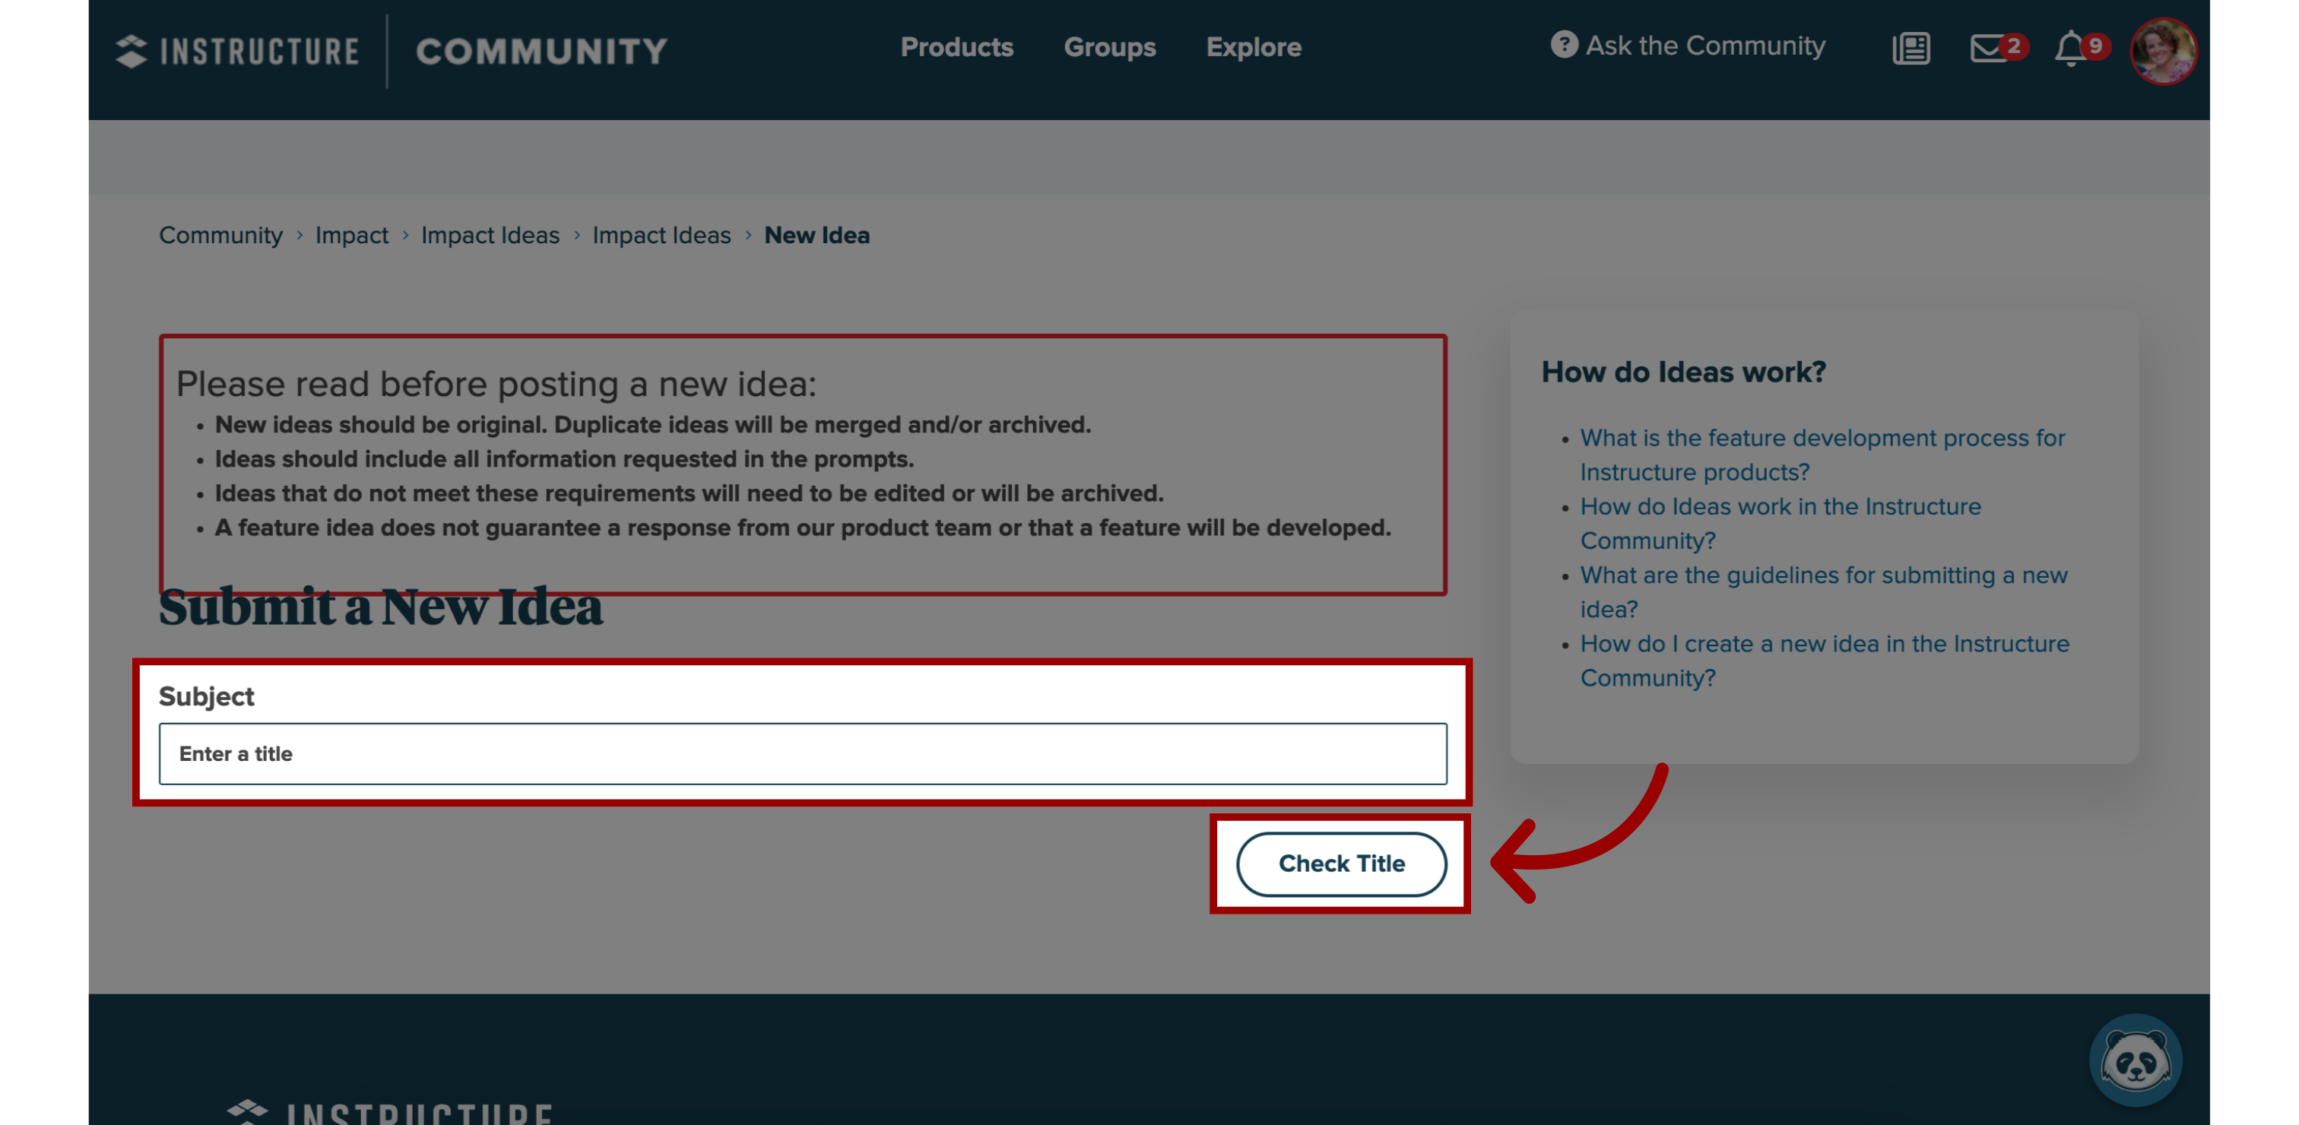2299x1125 pixels.
Task: Open the feature development process link
Action: tap(1822, 455)
